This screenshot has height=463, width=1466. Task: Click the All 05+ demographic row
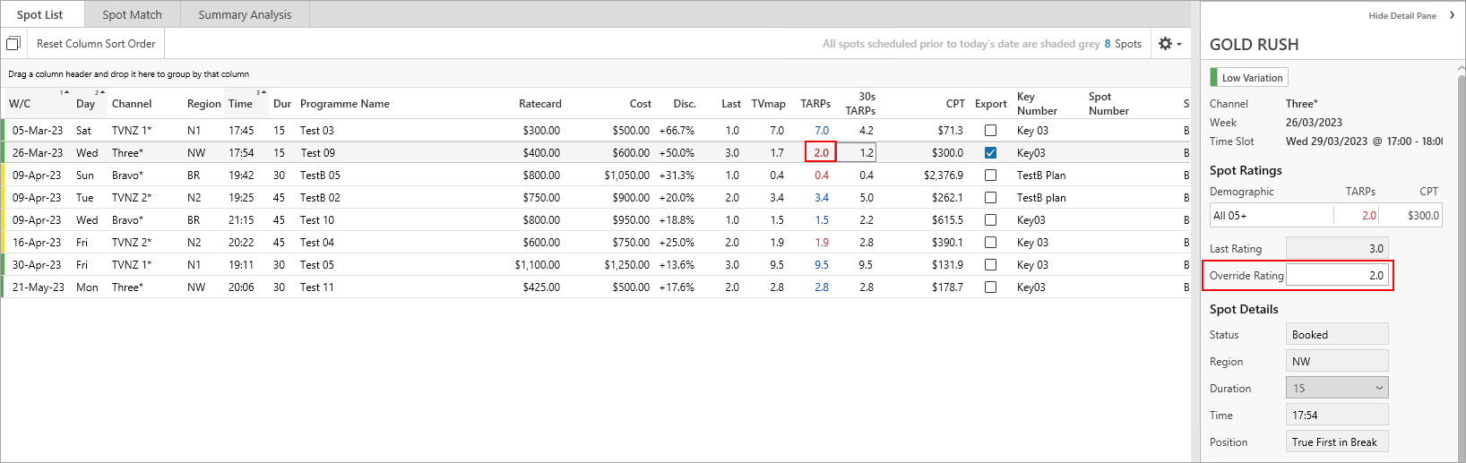click(1325, 215)
